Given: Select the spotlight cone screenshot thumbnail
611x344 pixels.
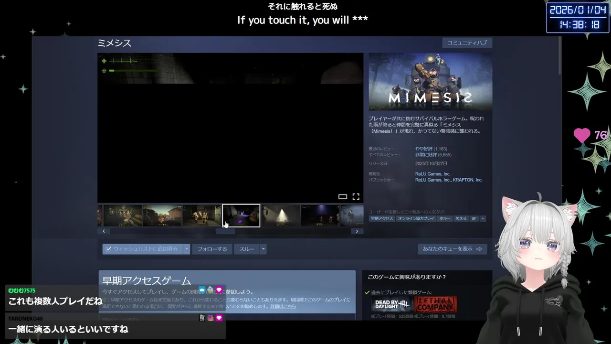Looking at the screenshot, I should pos(281,215).
